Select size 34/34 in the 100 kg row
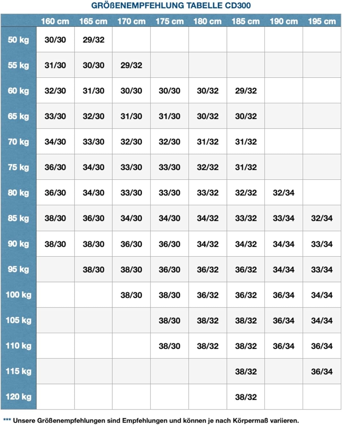Screen dimensions: 342x425 click(322, 295)
